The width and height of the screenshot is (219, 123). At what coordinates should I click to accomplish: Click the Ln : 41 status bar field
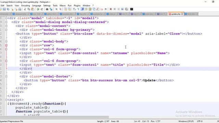[137, 121]
